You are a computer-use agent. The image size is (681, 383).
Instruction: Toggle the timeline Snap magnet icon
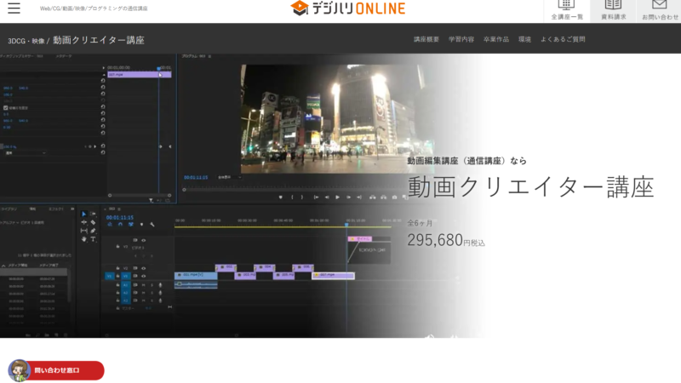(120, 225)
